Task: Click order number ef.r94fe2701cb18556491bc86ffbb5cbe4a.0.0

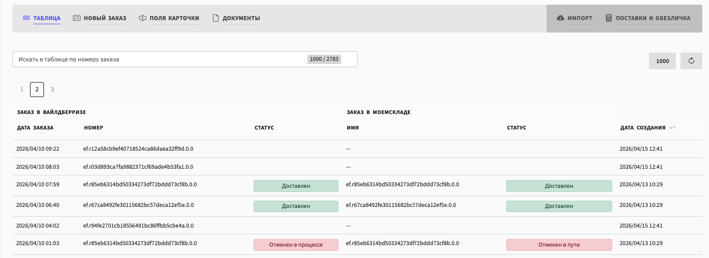Action: pos(138,225)
